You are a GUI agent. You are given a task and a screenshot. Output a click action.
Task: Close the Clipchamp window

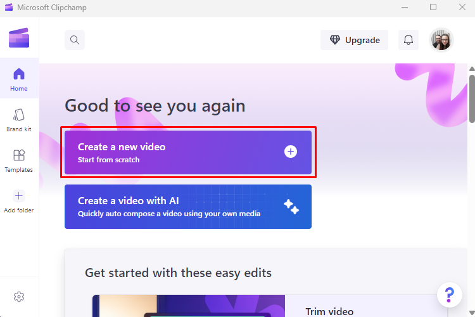(x=462, y=7)
